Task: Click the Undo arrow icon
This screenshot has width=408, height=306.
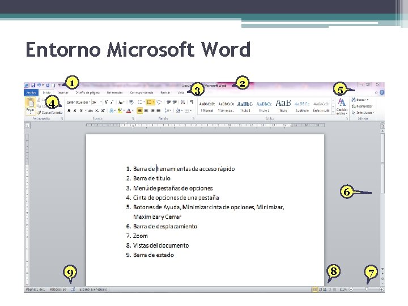Action: (x=39, y=85)
